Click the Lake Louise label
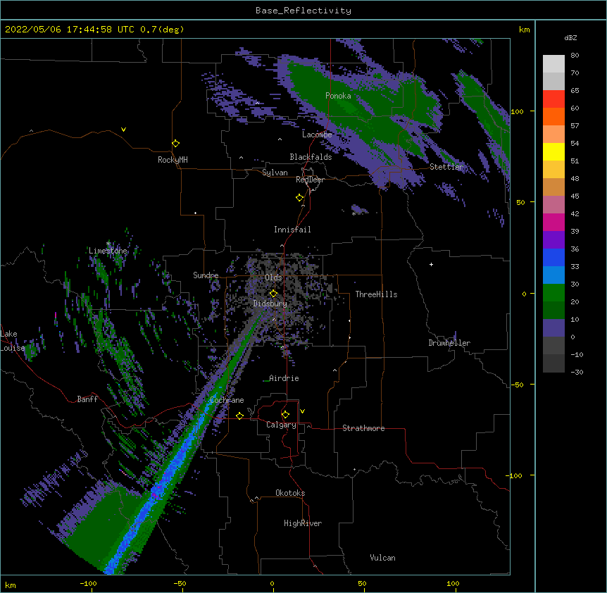The width and height of the screenshot is (607, 593). coord(13,341)
